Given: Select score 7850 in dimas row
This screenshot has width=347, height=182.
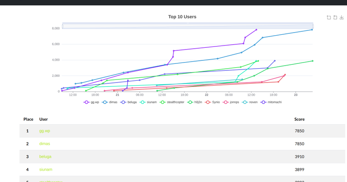Looking at the screenshot, I should [299, 144].
